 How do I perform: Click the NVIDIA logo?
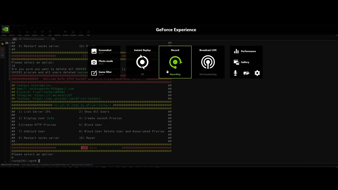pos(5,29)
